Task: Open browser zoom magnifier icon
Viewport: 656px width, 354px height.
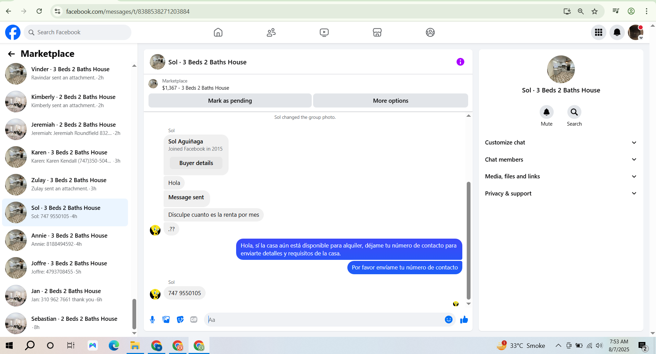Action: point(581,11)
